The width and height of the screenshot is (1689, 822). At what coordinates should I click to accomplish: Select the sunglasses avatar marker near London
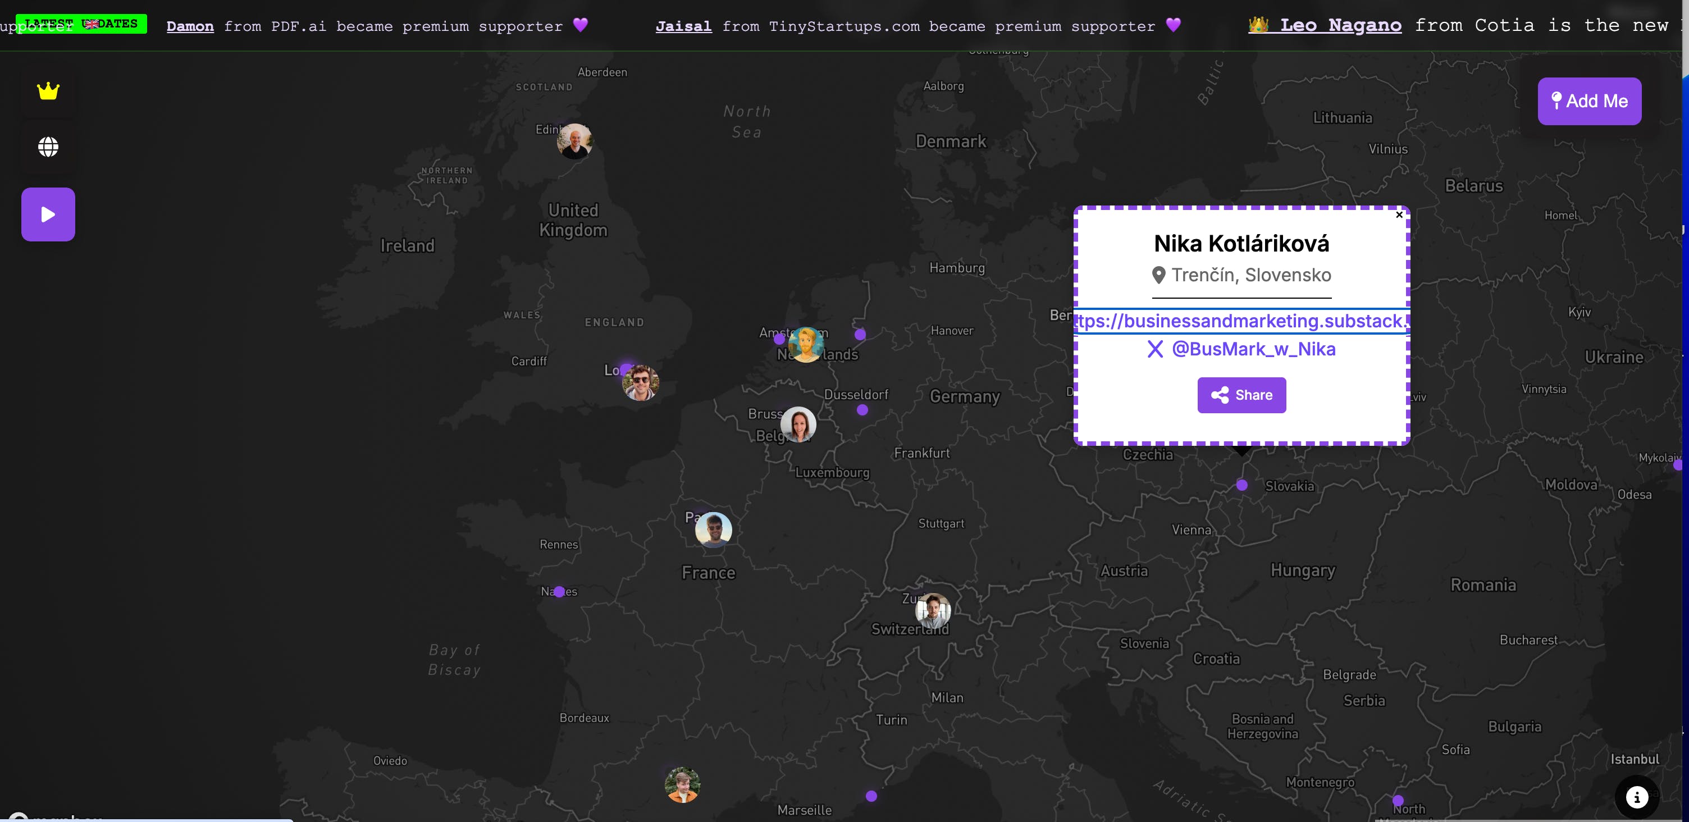(x=640, y=382)
